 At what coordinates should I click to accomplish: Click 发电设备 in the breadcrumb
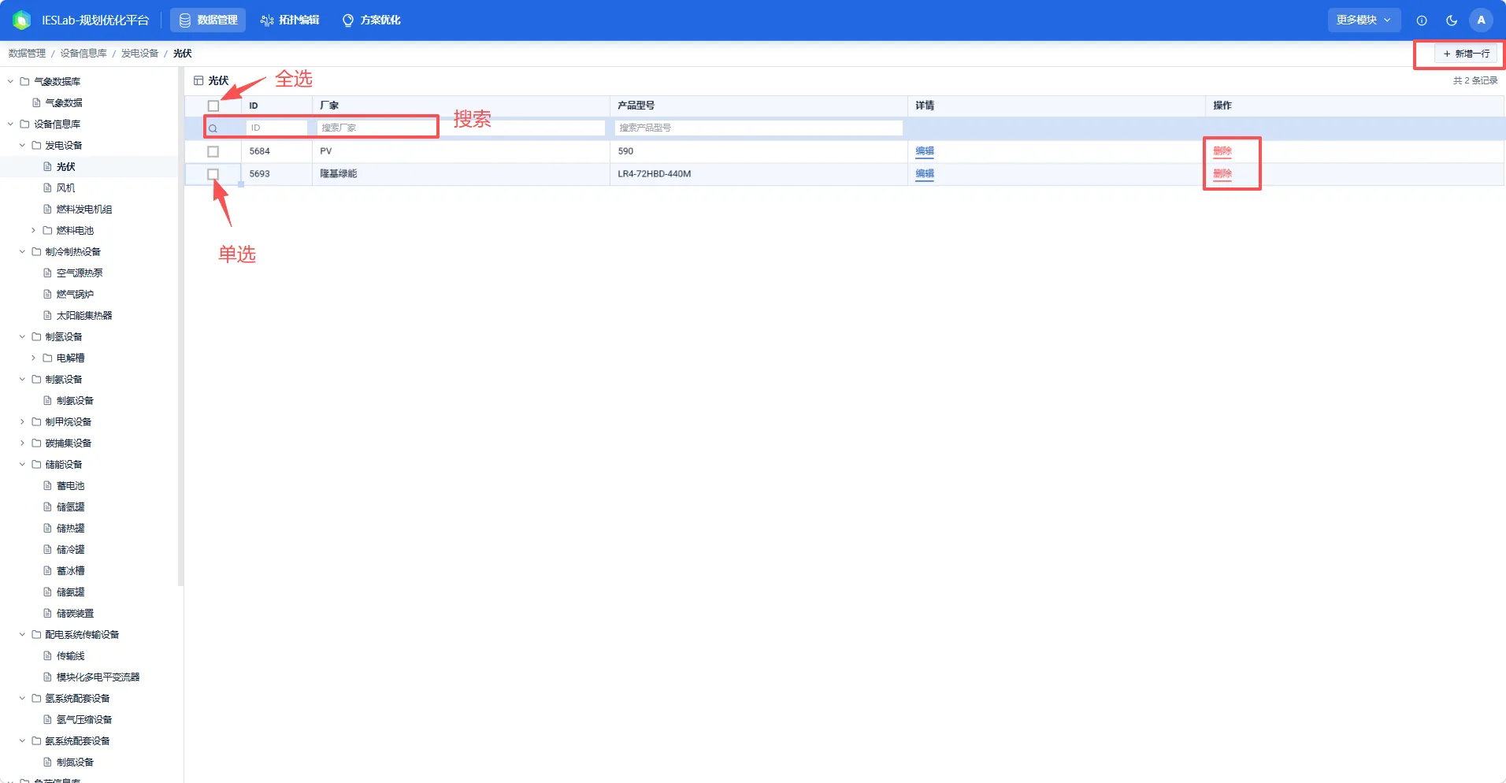click(x=139, y=54)
